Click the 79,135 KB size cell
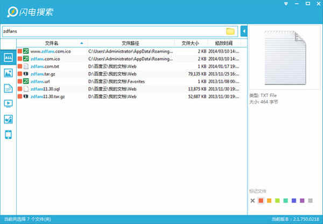 click(x=197, y=74)
